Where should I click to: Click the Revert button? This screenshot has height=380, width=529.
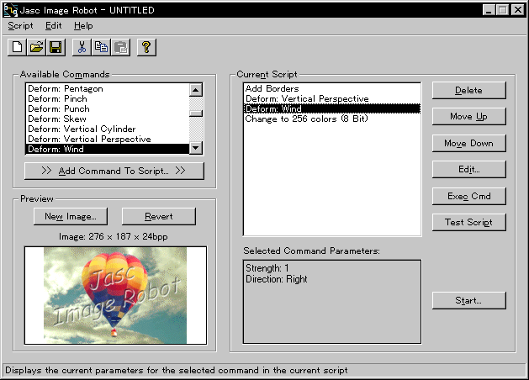click(x=159, y=216)
